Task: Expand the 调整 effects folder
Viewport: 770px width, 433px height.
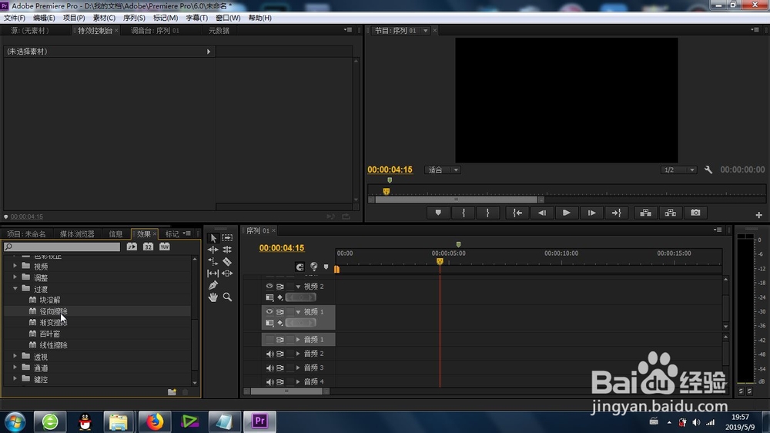Action: coord(15,277)
